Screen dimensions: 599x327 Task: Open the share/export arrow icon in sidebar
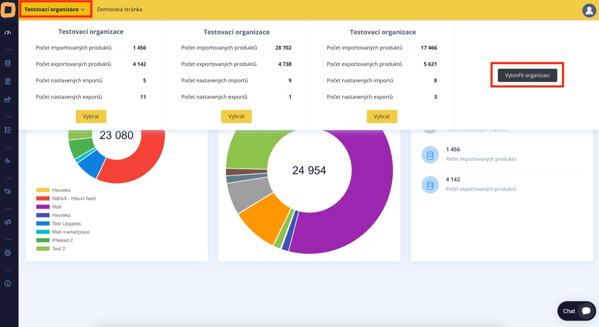pyautogui.click(x=8, y=100)
